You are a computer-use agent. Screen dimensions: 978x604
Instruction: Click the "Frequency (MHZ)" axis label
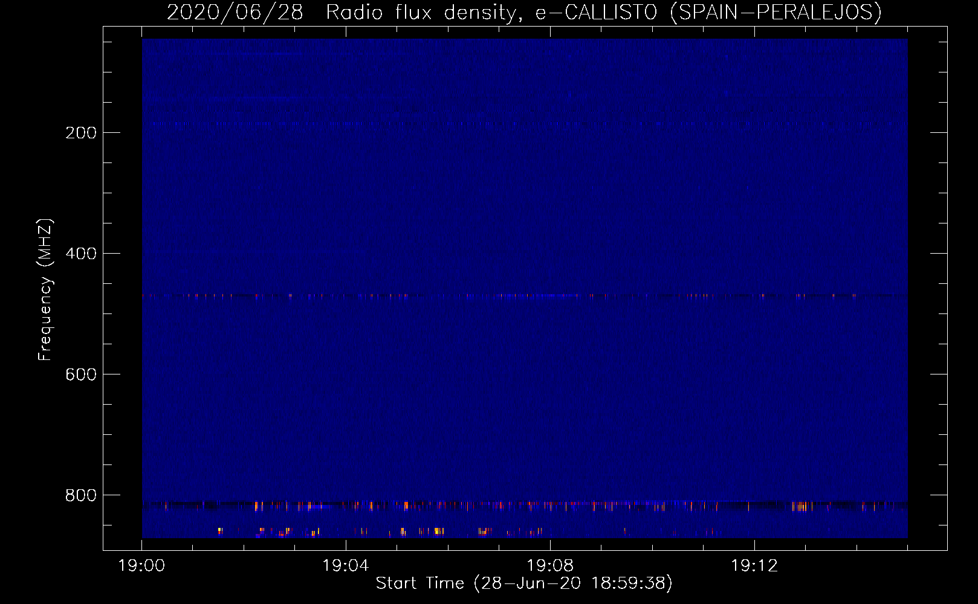pyautogui.click(x=45, y=290)
